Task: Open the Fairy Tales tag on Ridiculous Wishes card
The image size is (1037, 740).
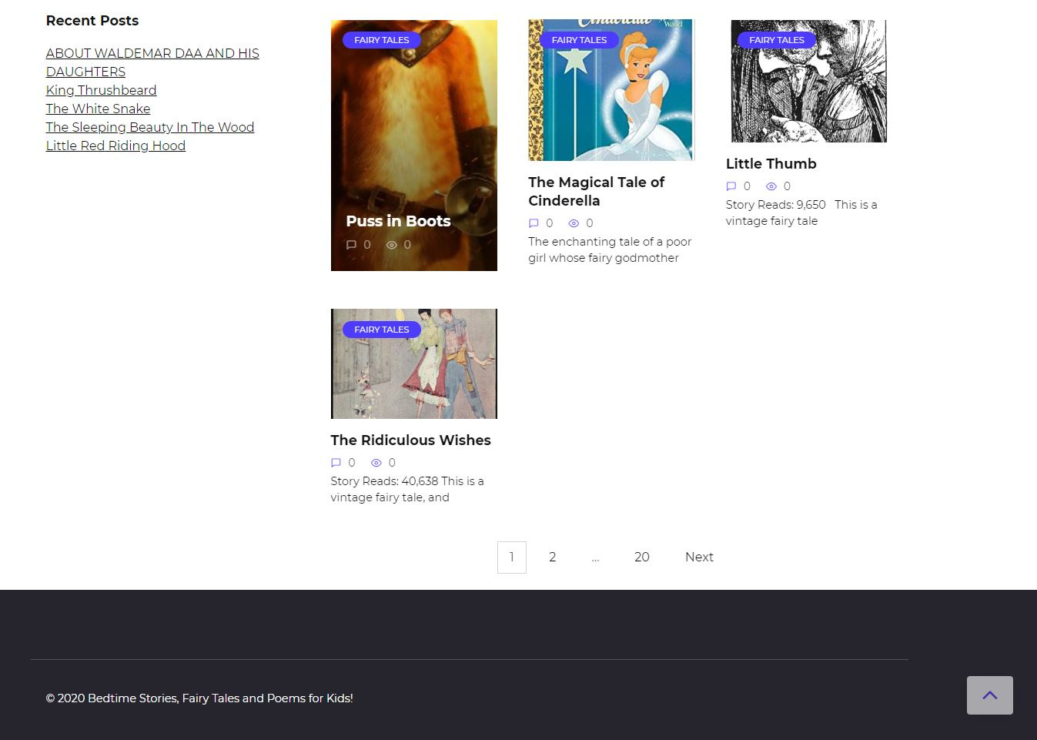Action: tap(382, 330)
